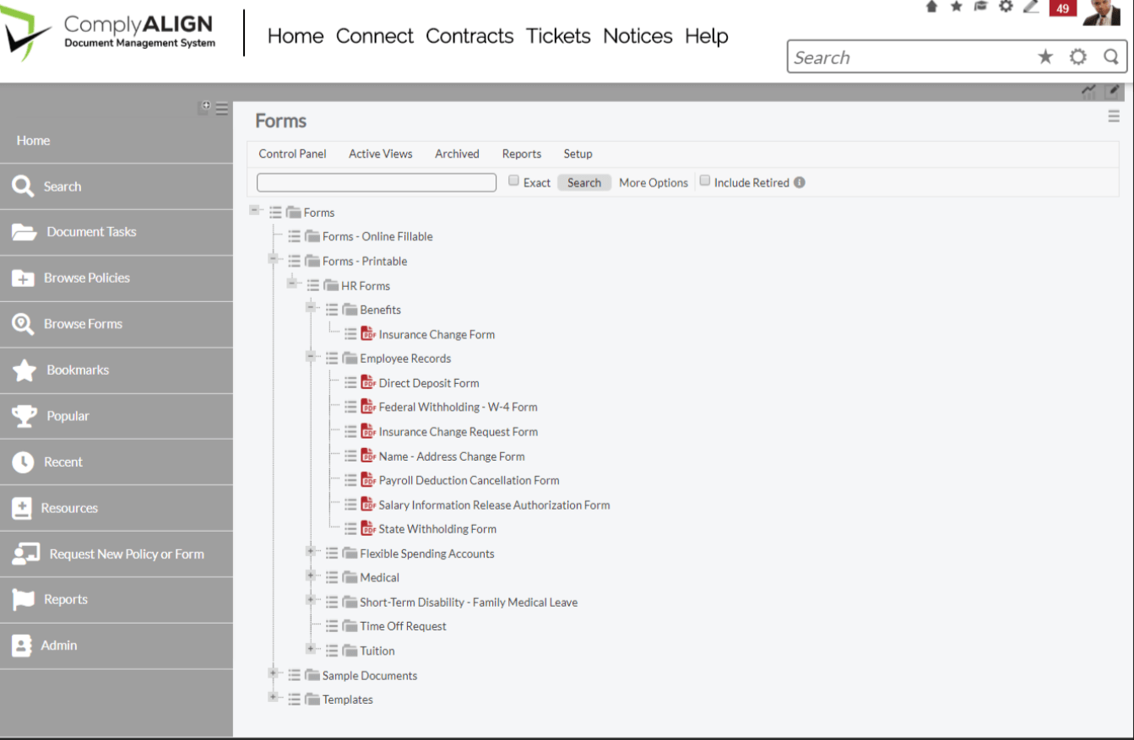This screenshot has width=1134, height=740.
Task: Open the More Options link
Action: point(653,182)
